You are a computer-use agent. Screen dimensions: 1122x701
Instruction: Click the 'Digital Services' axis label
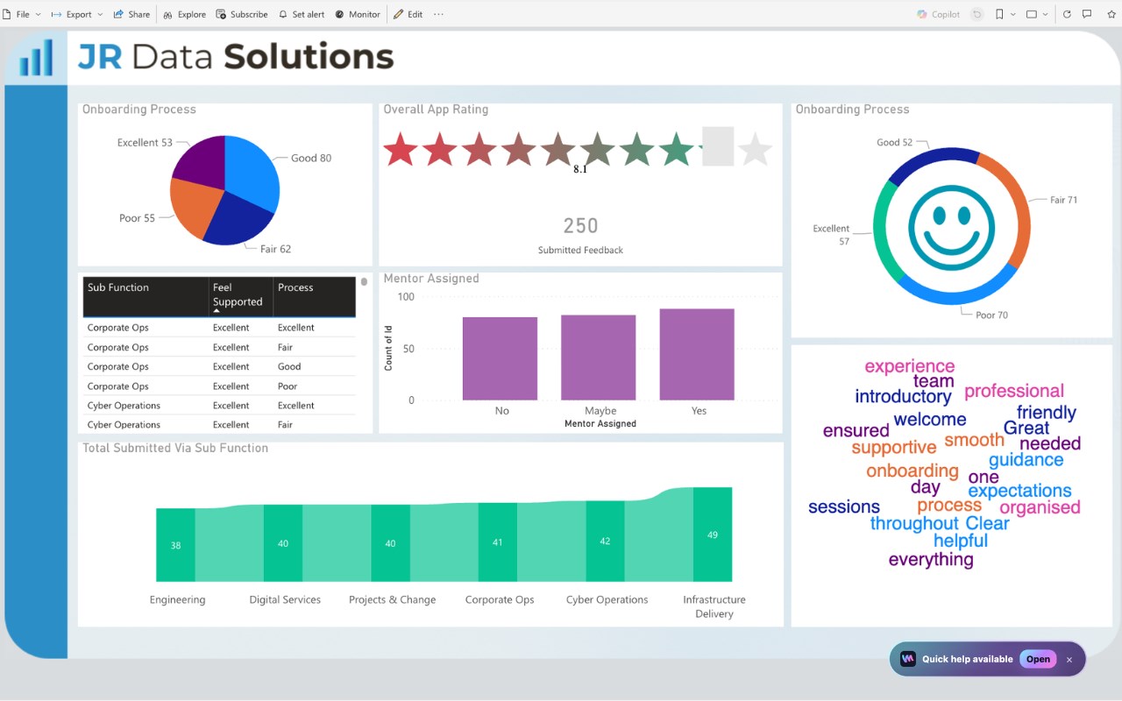click(x=285, y=600)
